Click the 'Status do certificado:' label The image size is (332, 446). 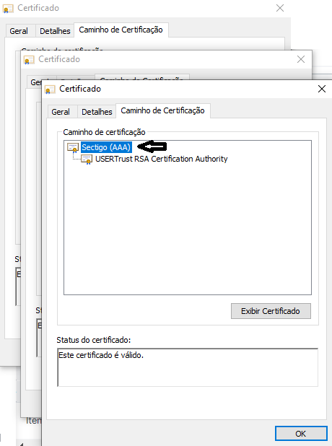pos(94,340)
